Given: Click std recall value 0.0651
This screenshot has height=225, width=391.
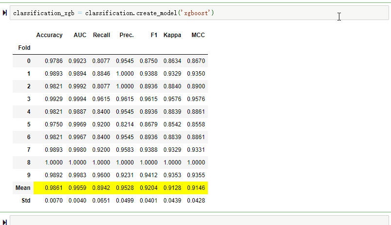Looking at the screenshot, I should tap(101, 201).
